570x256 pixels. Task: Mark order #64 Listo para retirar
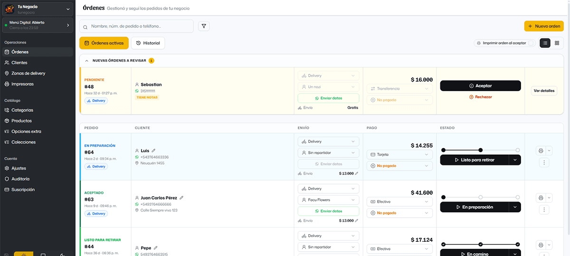475,160
